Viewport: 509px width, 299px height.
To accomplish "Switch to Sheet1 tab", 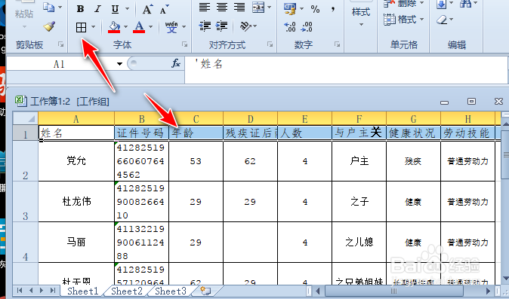I will coord(83,291).
